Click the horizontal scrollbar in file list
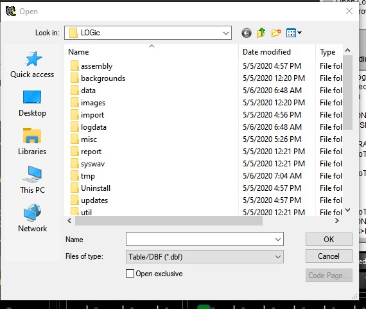Screen dimensions: 366x309 tap(169, 220)
